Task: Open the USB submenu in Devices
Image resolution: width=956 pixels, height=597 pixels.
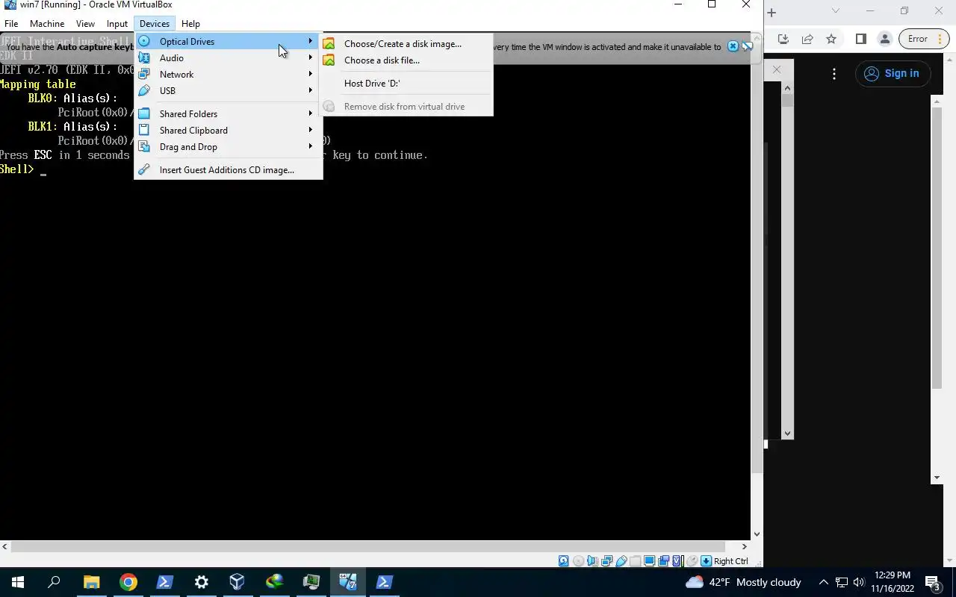Action: pos(229,90)
